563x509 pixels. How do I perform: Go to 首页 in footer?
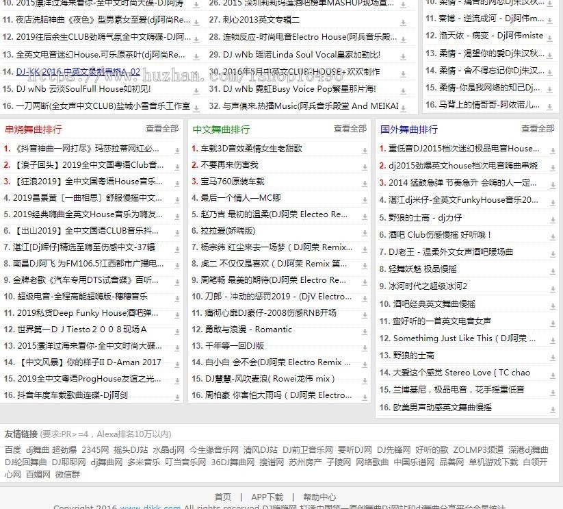(x=223, y=497)
